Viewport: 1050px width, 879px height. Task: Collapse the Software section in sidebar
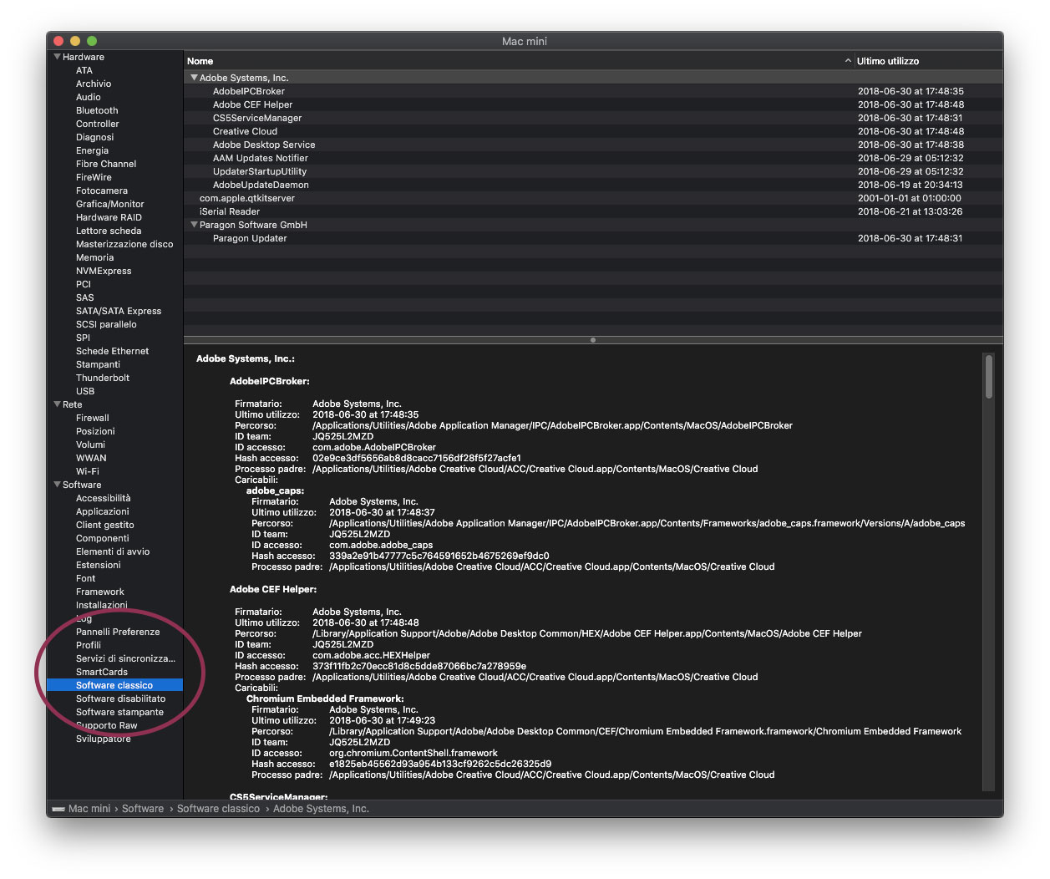coord(57,485)
